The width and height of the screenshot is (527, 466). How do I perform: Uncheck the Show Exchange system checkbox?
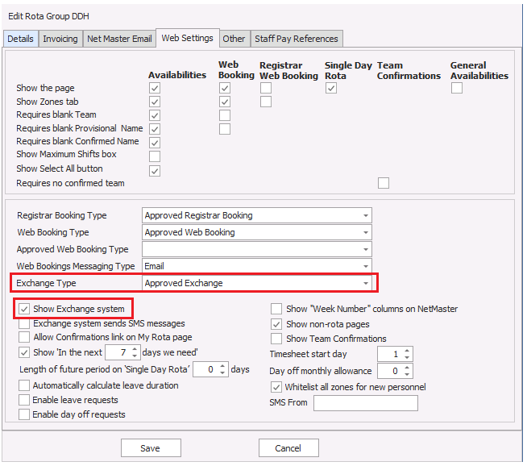(x=25, y=309)
